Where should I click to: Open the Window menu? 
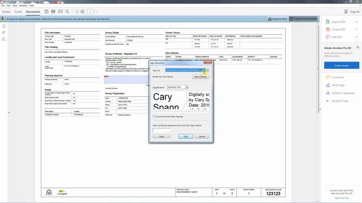23,6
